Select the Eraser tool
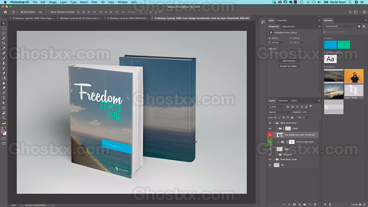The width and height of the screenshot is (368, 207). point(4,73)
